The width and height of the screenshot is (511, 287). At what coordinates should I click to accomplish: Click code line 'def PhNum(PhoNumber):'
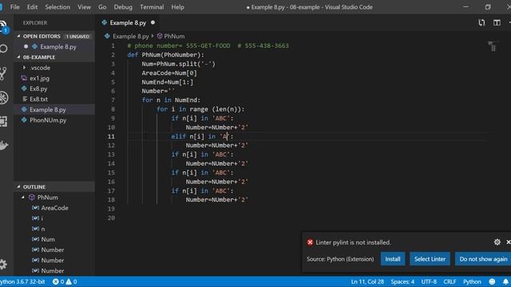[x=165, y=55]
